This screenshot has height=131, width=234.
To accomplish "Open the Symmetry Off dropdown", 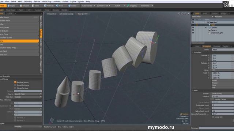I will [103, 6].
